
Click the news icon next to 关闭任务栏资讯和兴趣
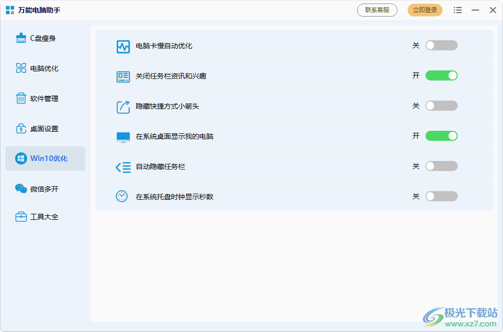pyautogui.click(x=123, y=75)
